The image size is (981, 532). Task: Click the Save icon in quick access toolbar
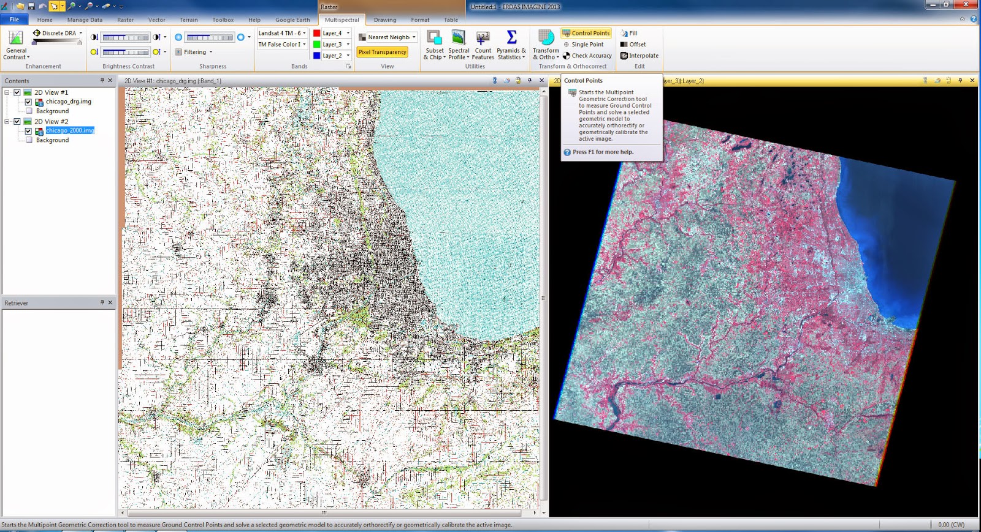(x=31, y=6)
